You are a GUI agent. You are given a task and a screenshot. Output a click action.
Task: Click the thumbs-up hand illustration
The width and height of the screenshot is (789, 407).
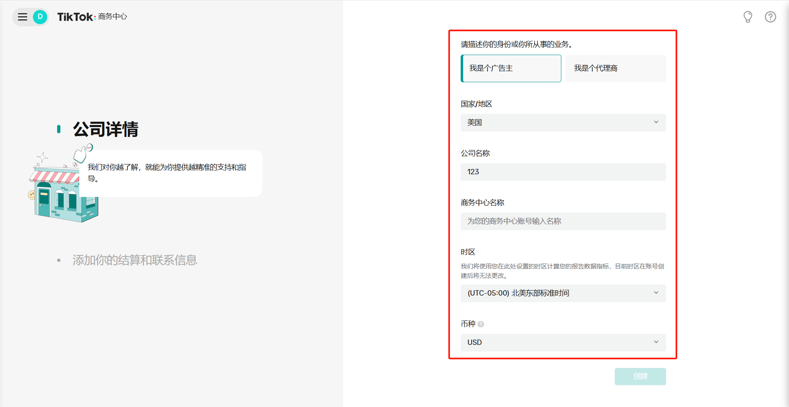pyautogui.click(x=81, y=154)
